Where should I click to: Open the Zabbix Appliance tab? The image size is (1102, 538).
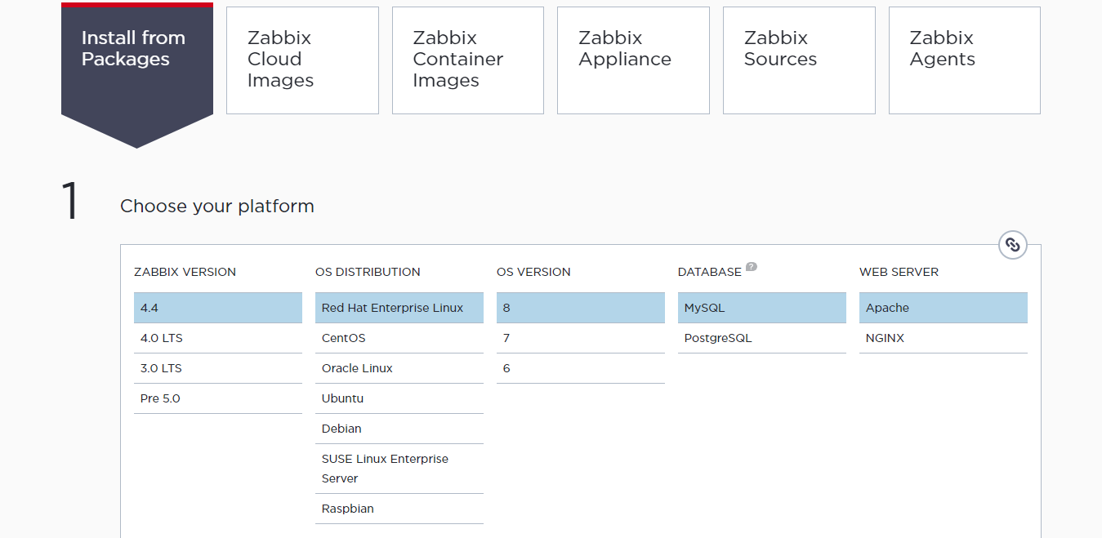(x=633, y=60)
